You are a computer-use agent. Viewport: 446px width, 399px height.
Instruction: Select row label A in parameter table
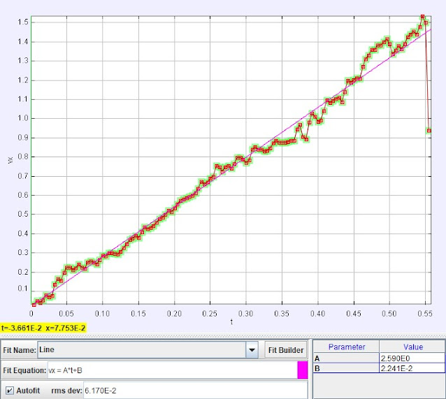click(346, 358)
